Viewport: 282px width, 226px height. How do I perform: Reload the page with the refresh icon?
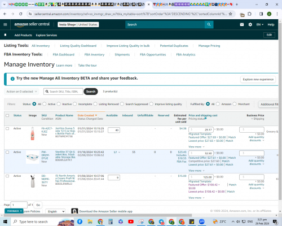(21, 14)
